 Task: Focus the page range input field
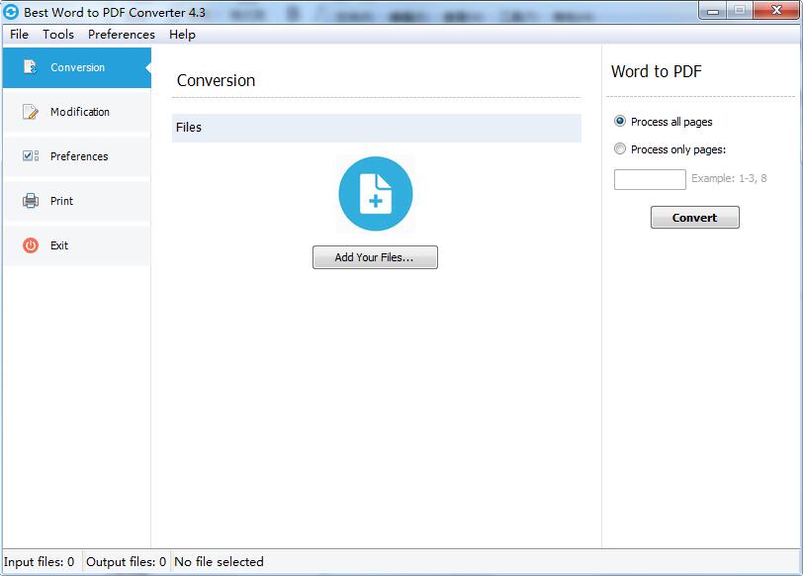point(650,179)
